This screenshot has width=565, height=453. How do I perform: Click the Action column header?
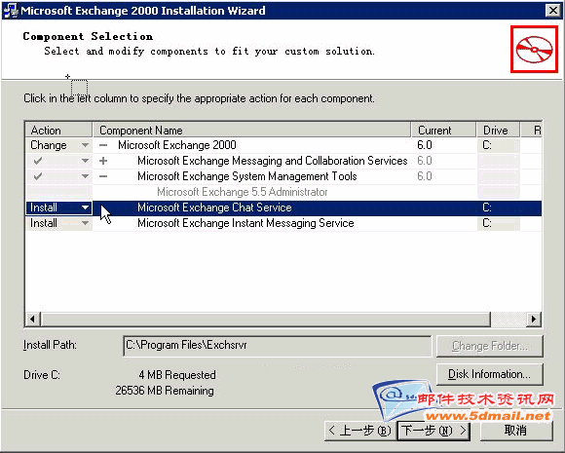58,130
